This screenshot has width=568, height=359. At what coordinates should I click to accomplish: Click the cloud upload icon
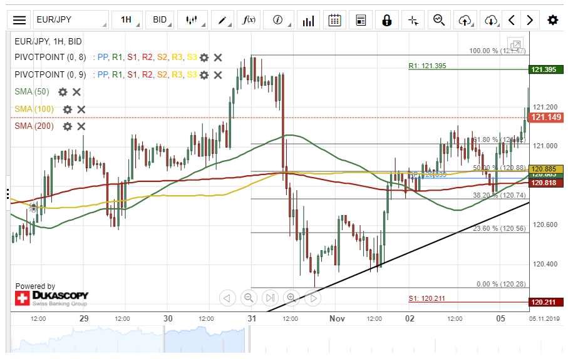(465, 20)
